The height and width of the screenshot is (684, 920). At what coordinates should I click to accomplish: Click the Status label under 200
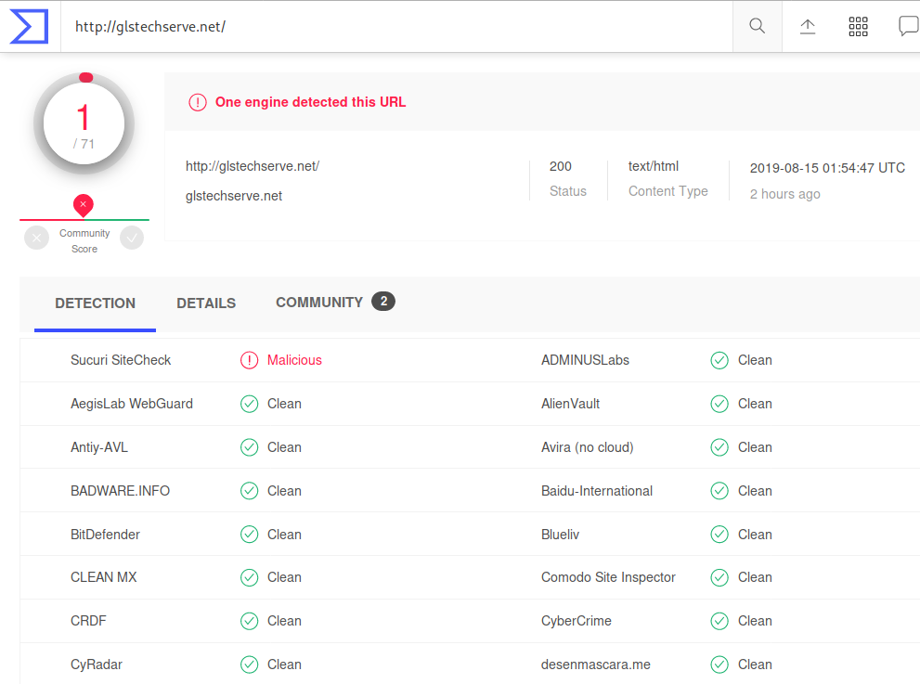click(568, 191)
